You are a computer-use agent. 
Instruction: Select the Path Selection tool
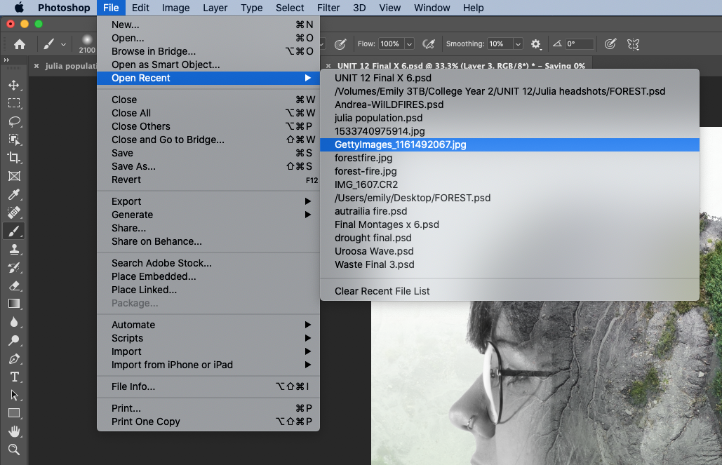tap(14, 395)
